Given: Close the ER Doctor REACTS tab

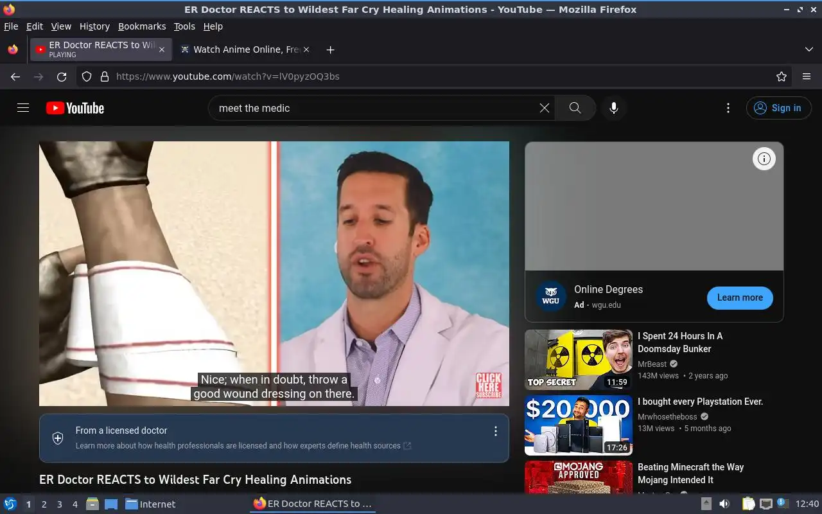Looking at the screenshot, I should click(x=162, y=49).
